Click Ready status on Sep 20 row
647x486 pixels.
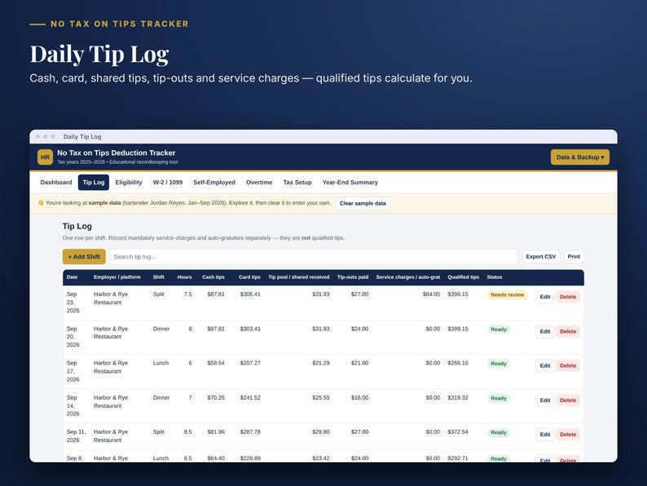pyautogui.click(x=499, y=329)
